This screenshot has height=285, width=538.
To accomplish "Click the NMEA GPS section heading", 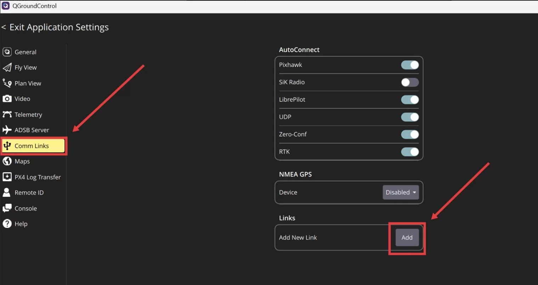I will [295, 174].
